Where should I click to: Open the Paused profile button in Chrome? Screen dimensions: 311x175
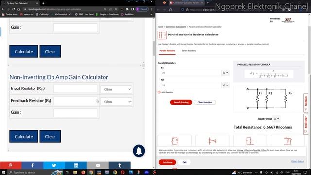[x=142, y=9]
